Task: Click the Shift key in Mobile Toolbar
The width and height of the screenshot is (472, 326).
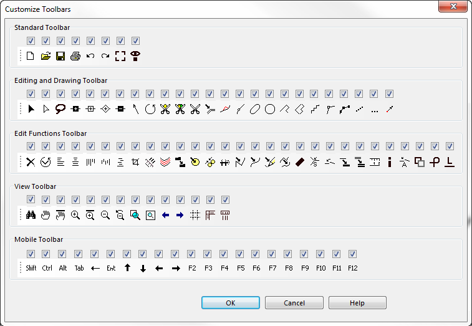Action: coord(31,268)
